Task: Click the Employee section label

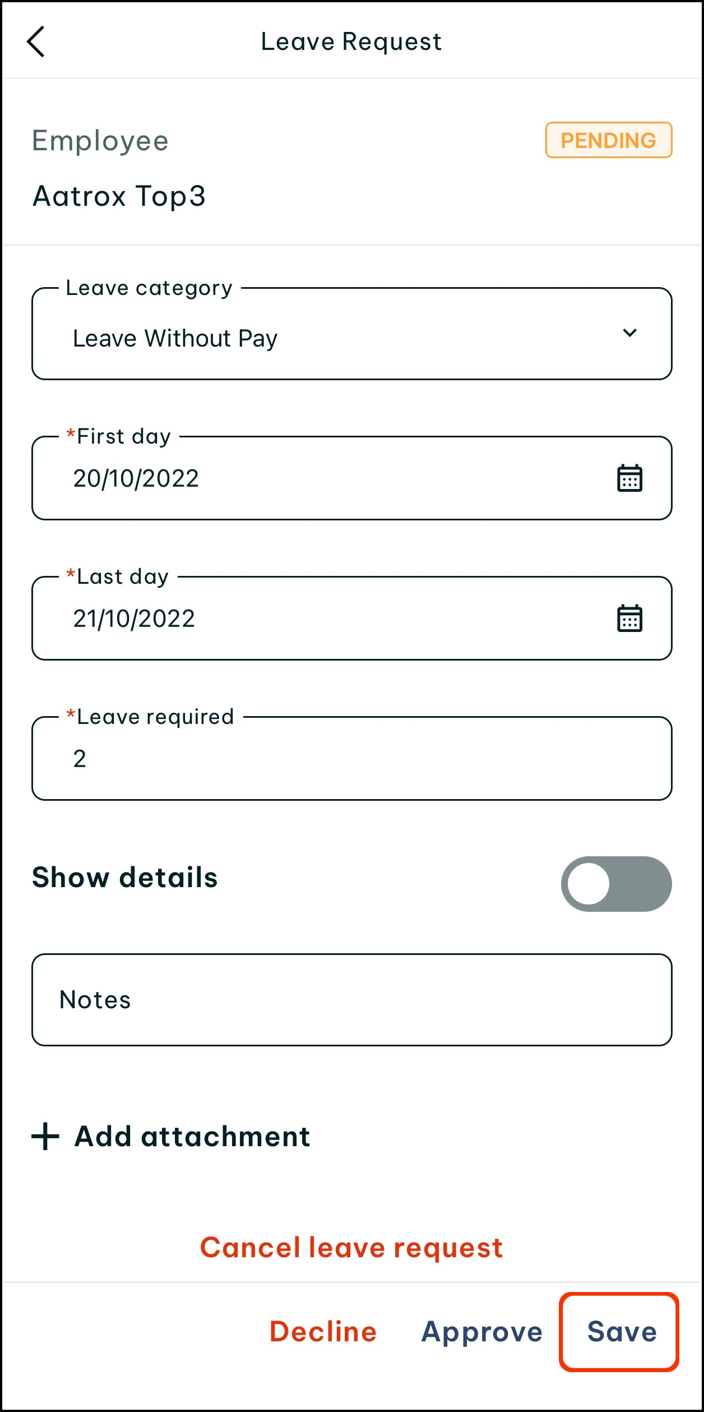Action: point(100,141)
